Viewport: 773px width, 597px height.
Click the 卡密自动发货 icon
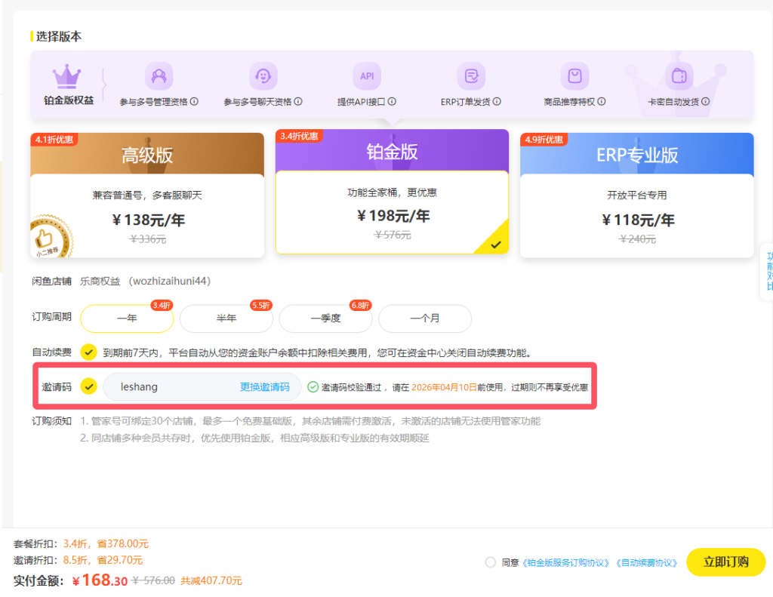[x=679, y=75]
